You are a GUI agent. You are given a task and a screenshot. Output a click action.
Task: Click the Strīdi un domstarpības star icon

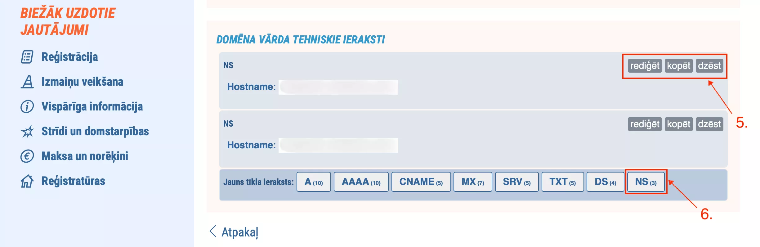27,132
